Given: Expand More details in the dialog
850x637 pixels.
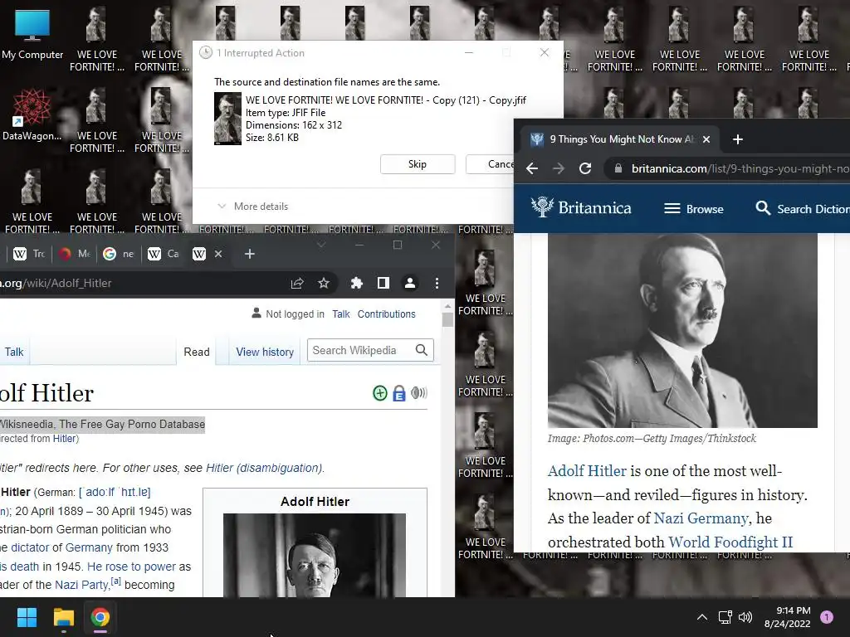Looking at the screenshot, I should click(x=253, y=207).
